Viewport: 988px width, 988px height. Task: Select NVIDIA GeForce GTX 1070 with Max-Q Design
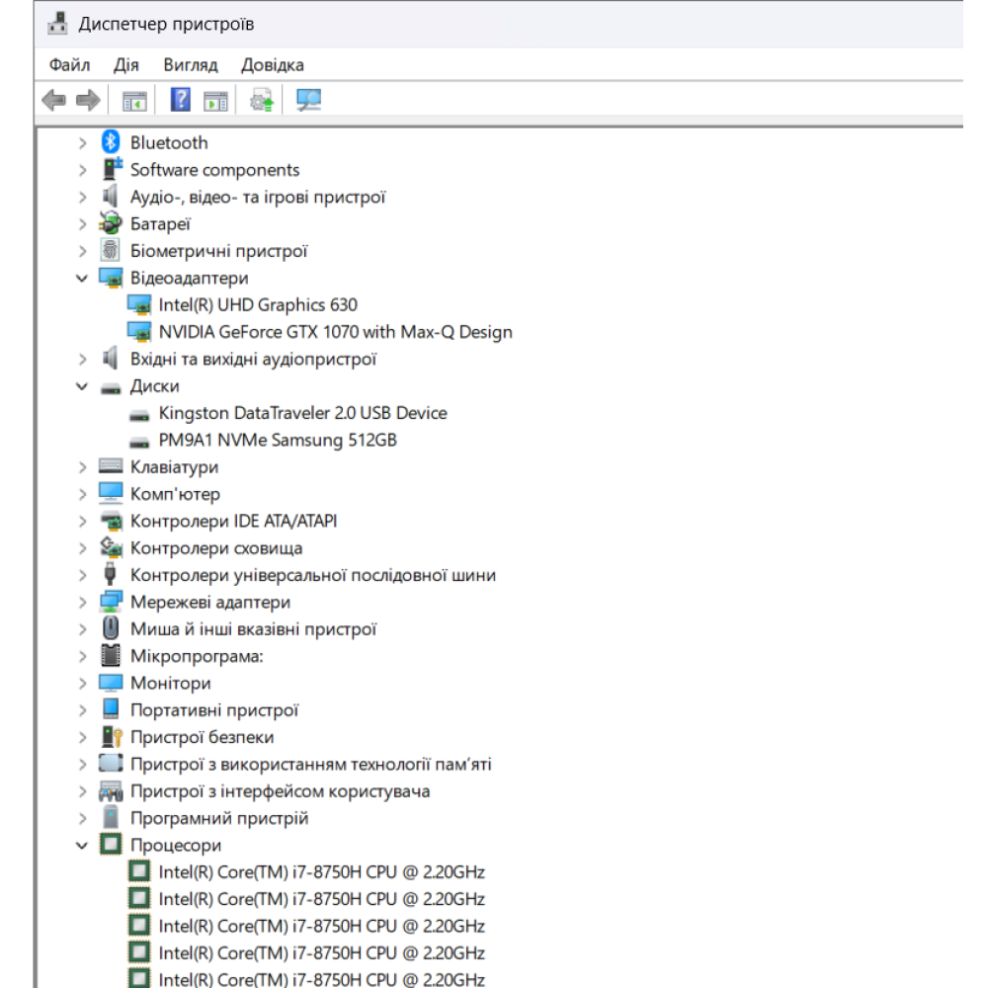[x=335, y=332]
